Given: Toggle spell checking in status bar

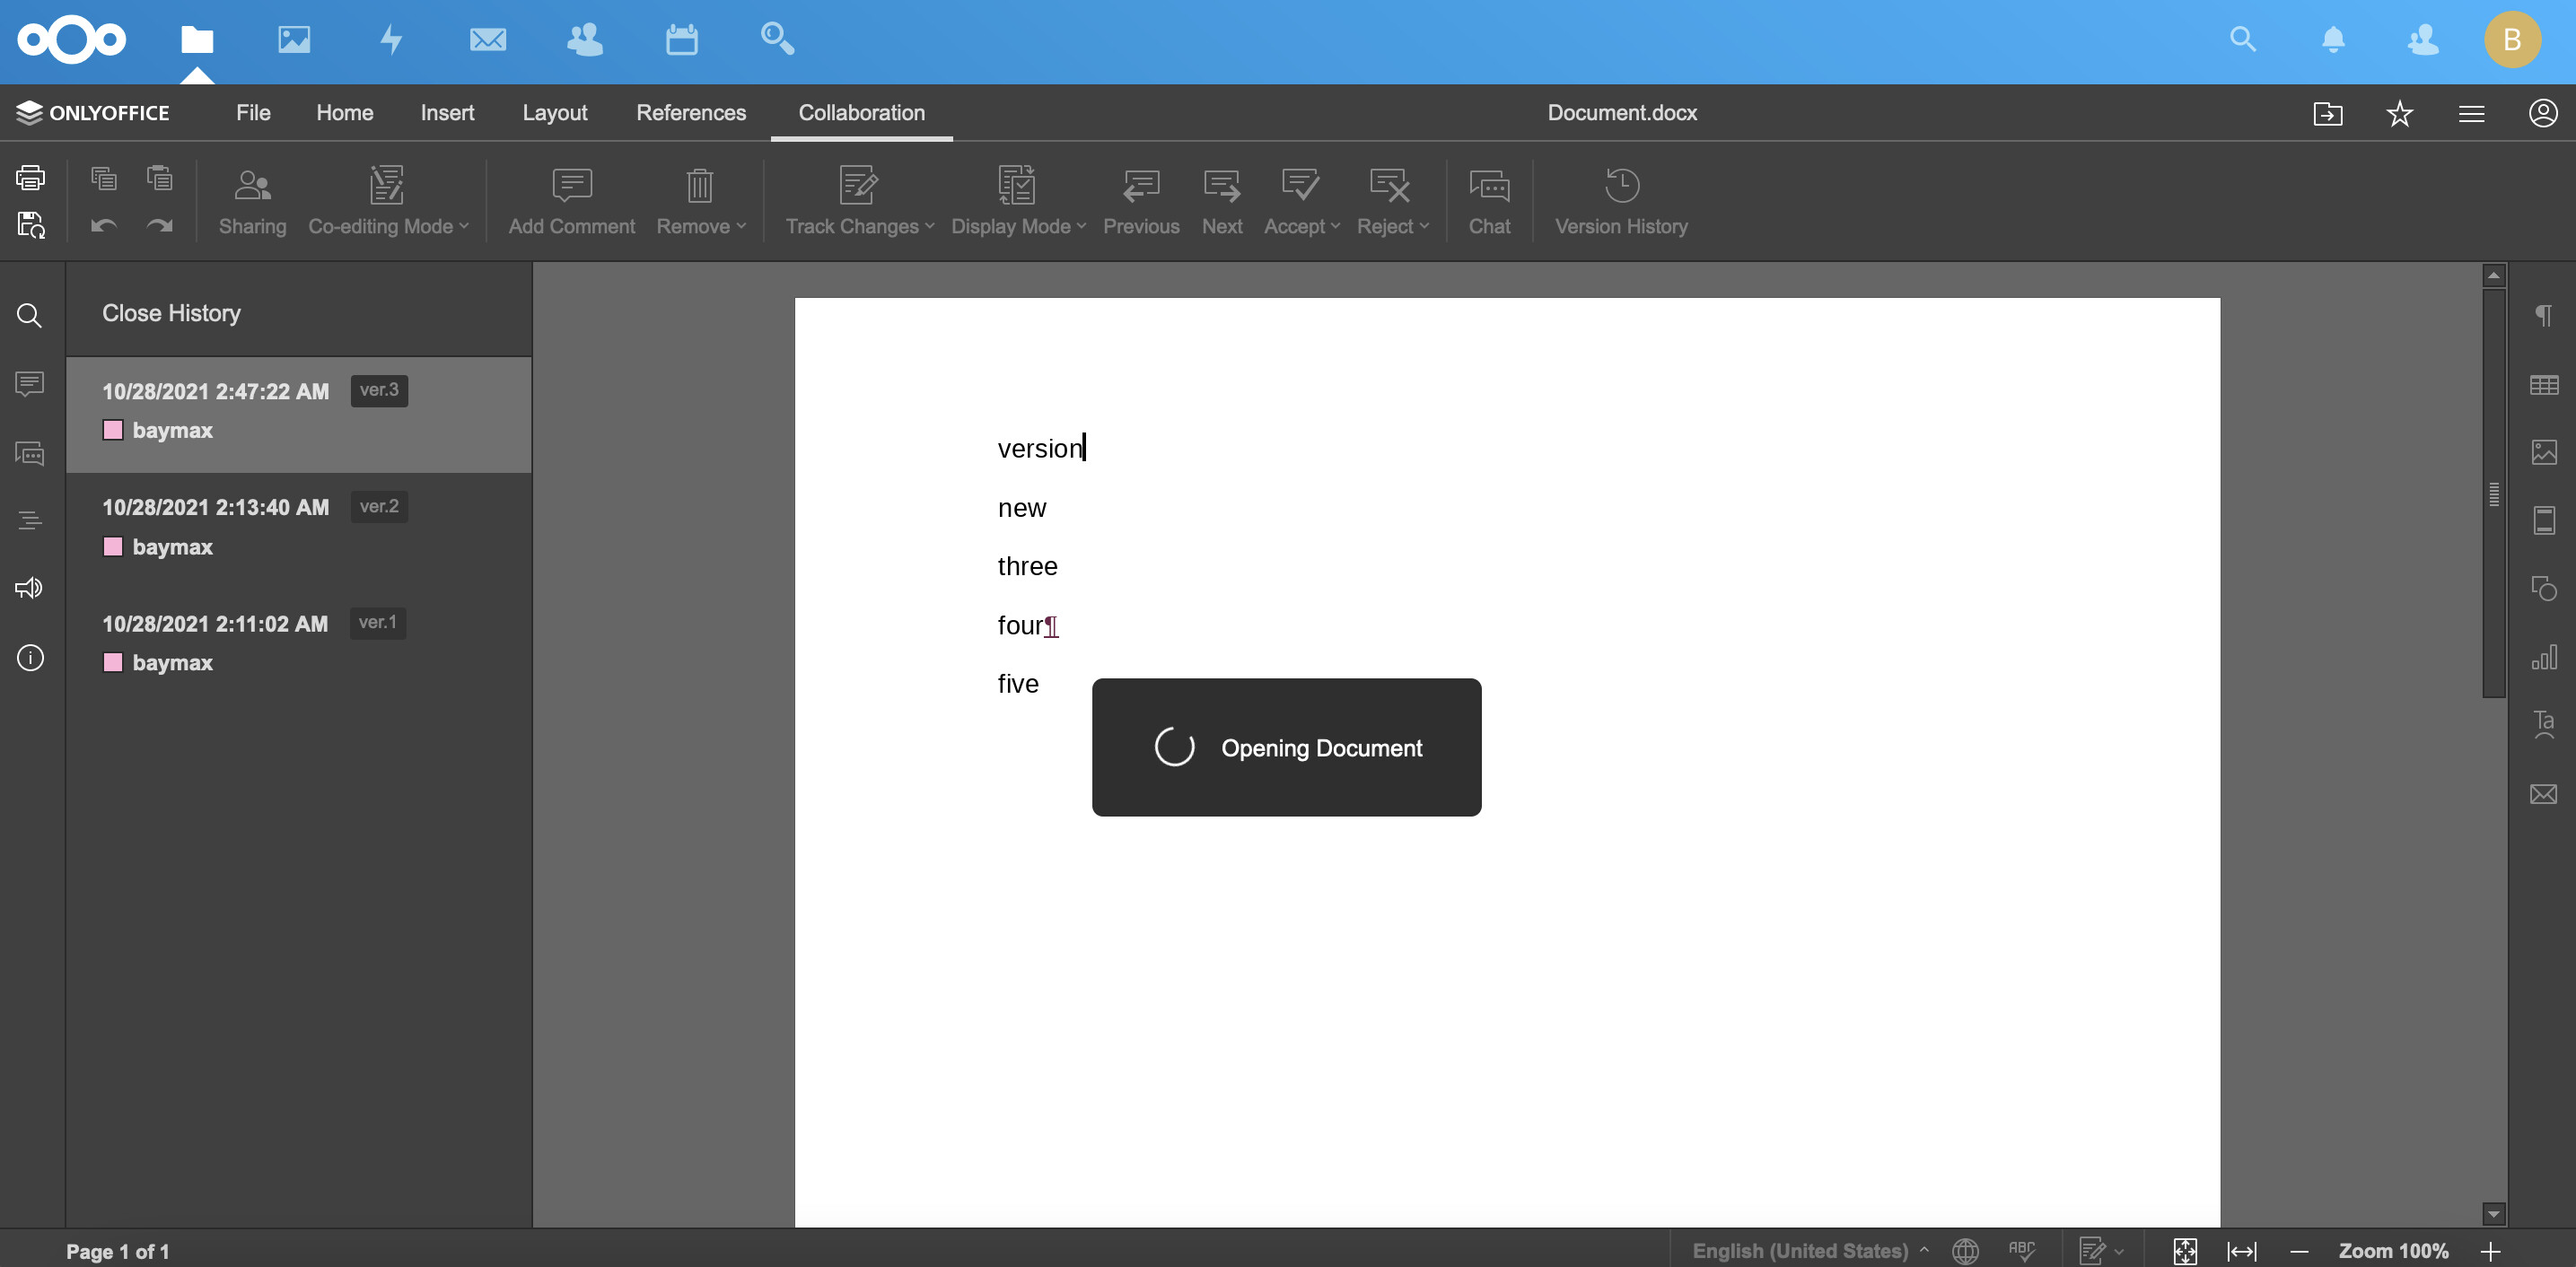Looking at the screenshot, I should click(2021, 1250).
